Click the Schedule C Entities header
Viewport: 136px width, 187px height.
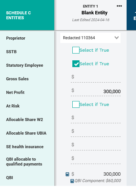[18, 15]
